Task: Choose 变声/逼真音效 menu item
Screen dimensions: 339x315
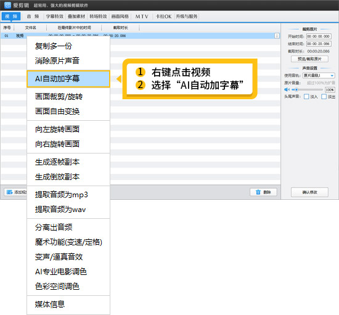Action: pyautogui.click(x=68, y=257)
